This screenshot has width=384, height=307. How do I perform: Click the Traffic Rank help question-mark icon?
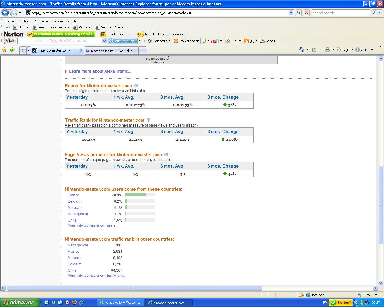point(148,120)
